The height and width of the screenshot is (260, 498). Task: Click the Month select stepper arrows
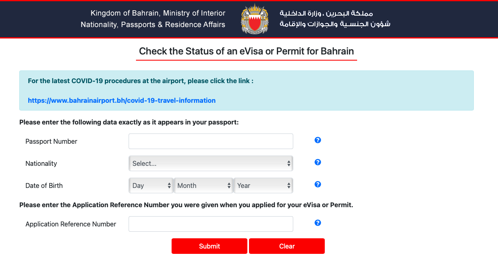click(x=230, y=185)
